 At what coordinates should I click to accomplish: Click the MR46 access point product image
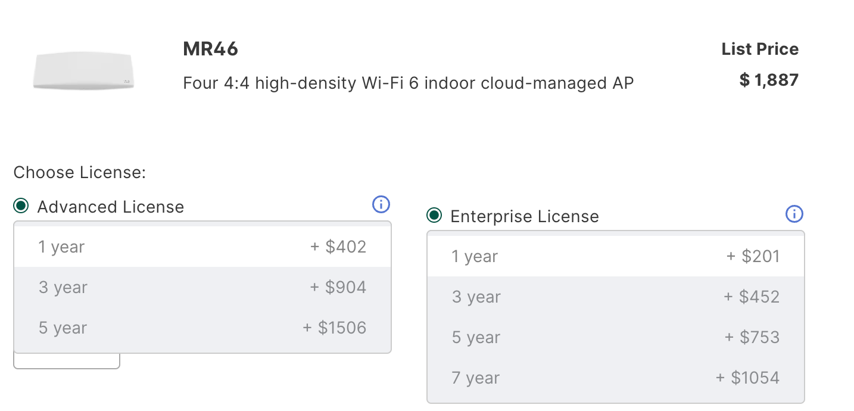83,71
